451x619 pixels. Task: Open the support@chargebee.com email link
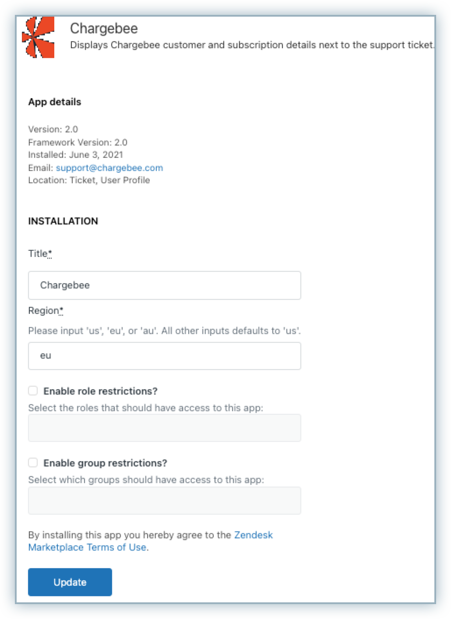(109, 168)
